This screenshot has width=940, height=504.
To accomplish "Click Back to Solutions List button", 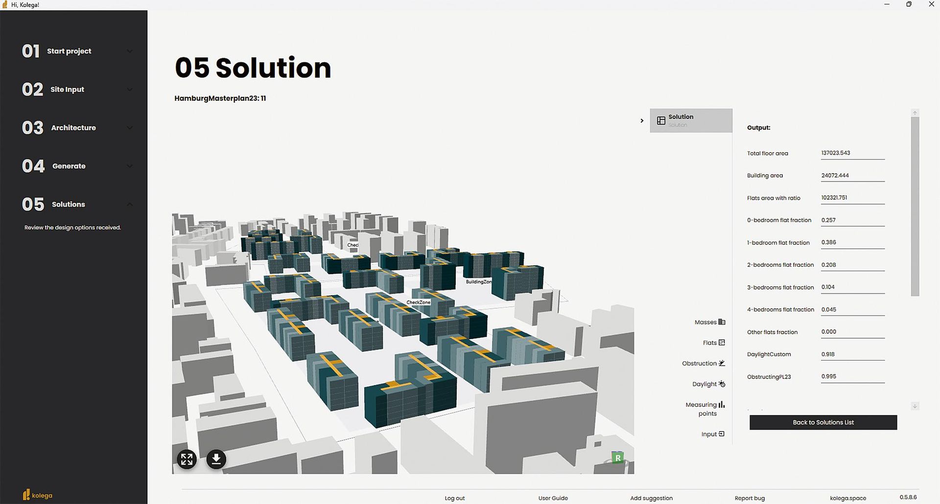I will 823,422.
